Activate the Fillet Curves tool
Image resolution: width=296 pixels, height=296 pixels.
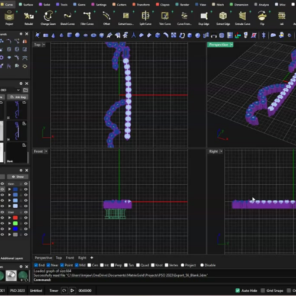pyautogui.click(x=87, y=18)
